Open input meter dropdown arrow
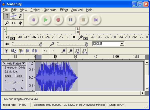150x110 pixels. point(85,38)
